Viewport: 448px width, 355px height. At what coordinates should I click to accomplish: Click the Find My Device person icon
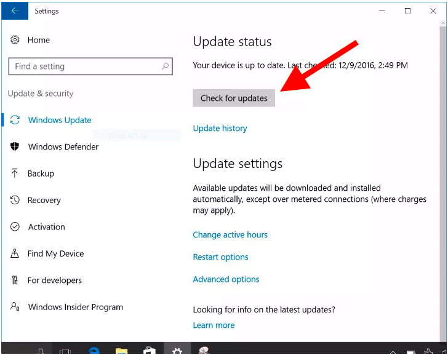click(x=15, y=253)
